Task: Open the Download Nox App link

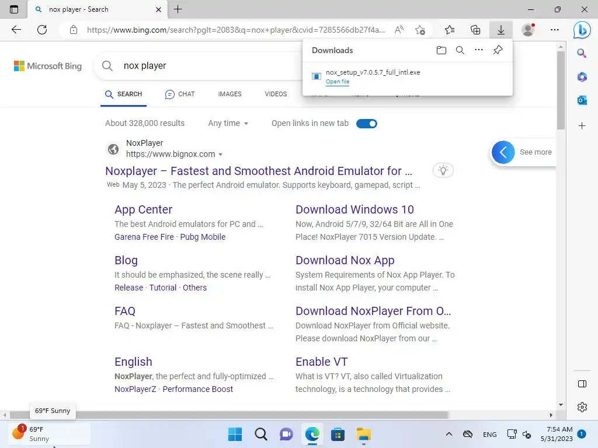Action: click(x=345, y=260)
